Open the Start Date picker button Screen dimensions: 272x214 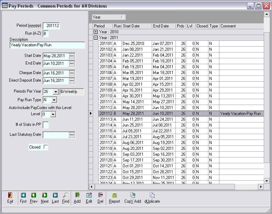point(72,56)
